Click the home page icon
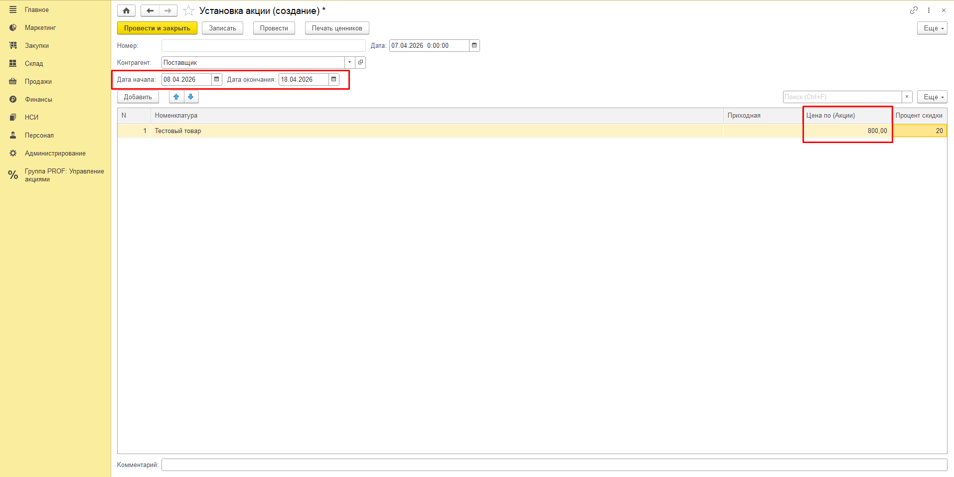The image size is (954, 477). click(126, 10)
